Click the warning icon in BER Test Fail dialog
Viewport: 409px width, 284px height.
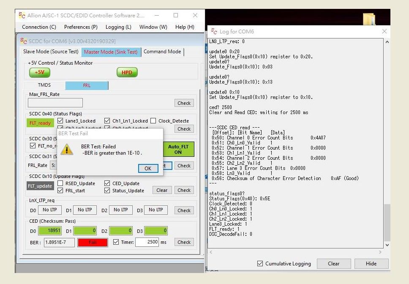[x=67, y=149]
